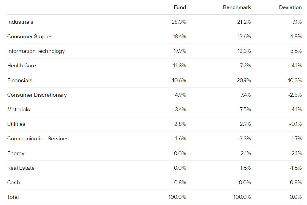Image resolution: width=307 pixels, height=205 pixels.
Task: Click the -10.3% Financials deviation value
Action: point(294,80)
